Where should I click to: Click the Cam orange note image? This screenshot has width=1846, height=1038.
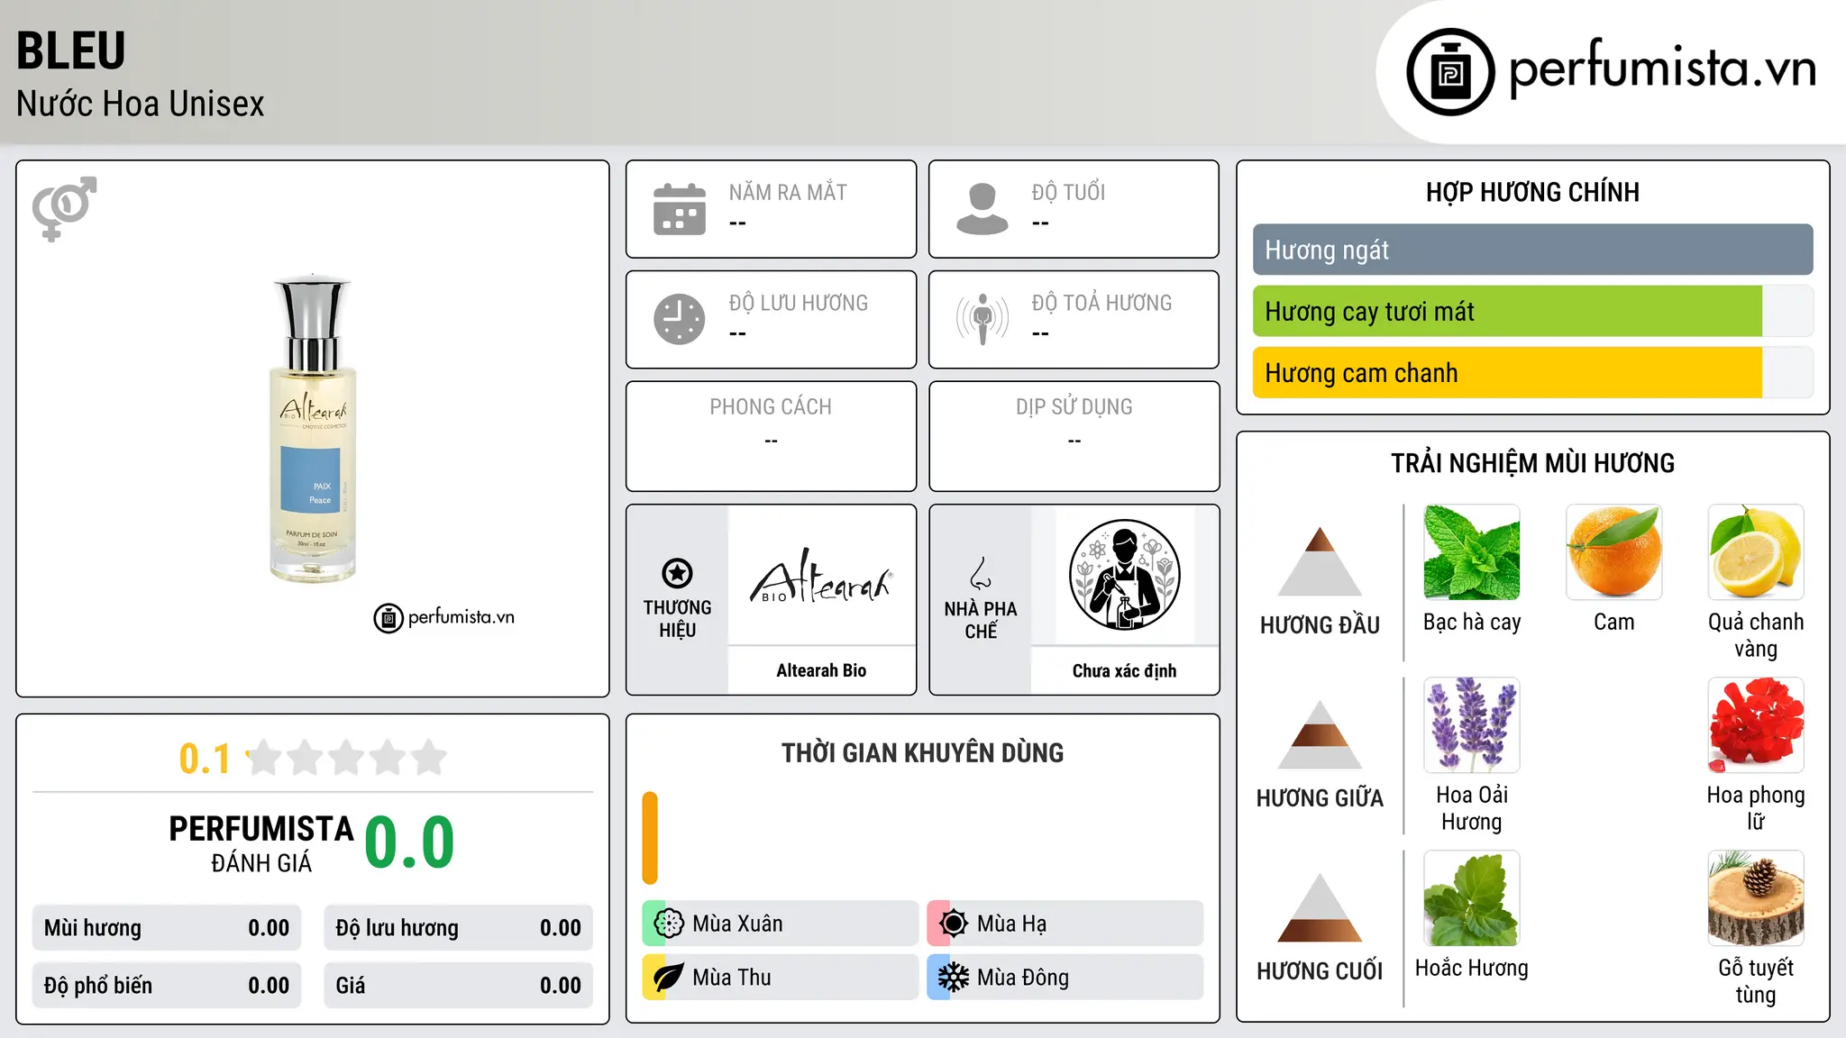(x=1613, y=552)
